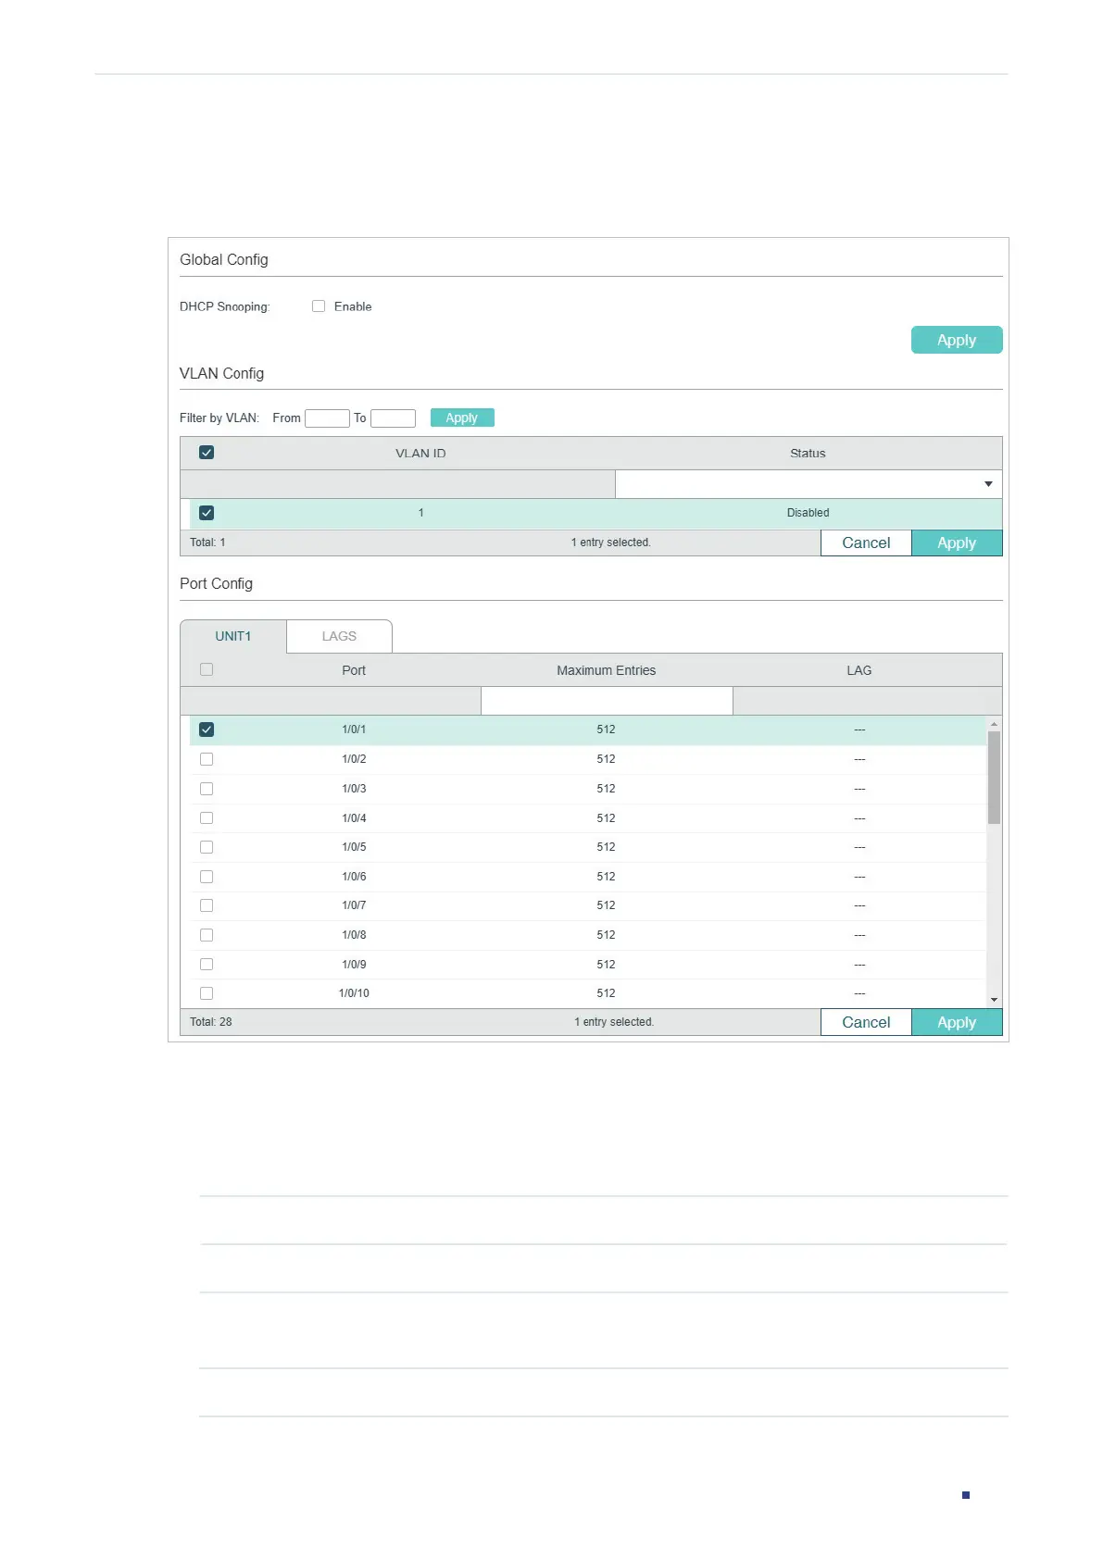The height and width of the screenshot is (1559, 1103).
Task: Click Apply in Global Config section
Action: [x=957, y=340]
